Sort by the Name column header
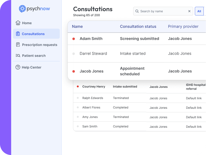Screen dimensions: 206x155 77,26
